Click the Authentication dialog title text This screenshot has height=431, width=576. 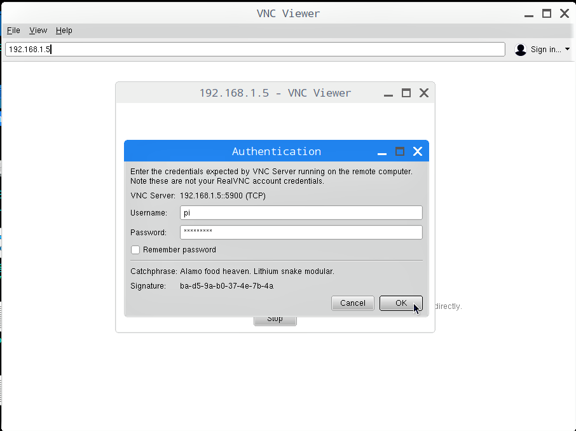coord(277,151)
